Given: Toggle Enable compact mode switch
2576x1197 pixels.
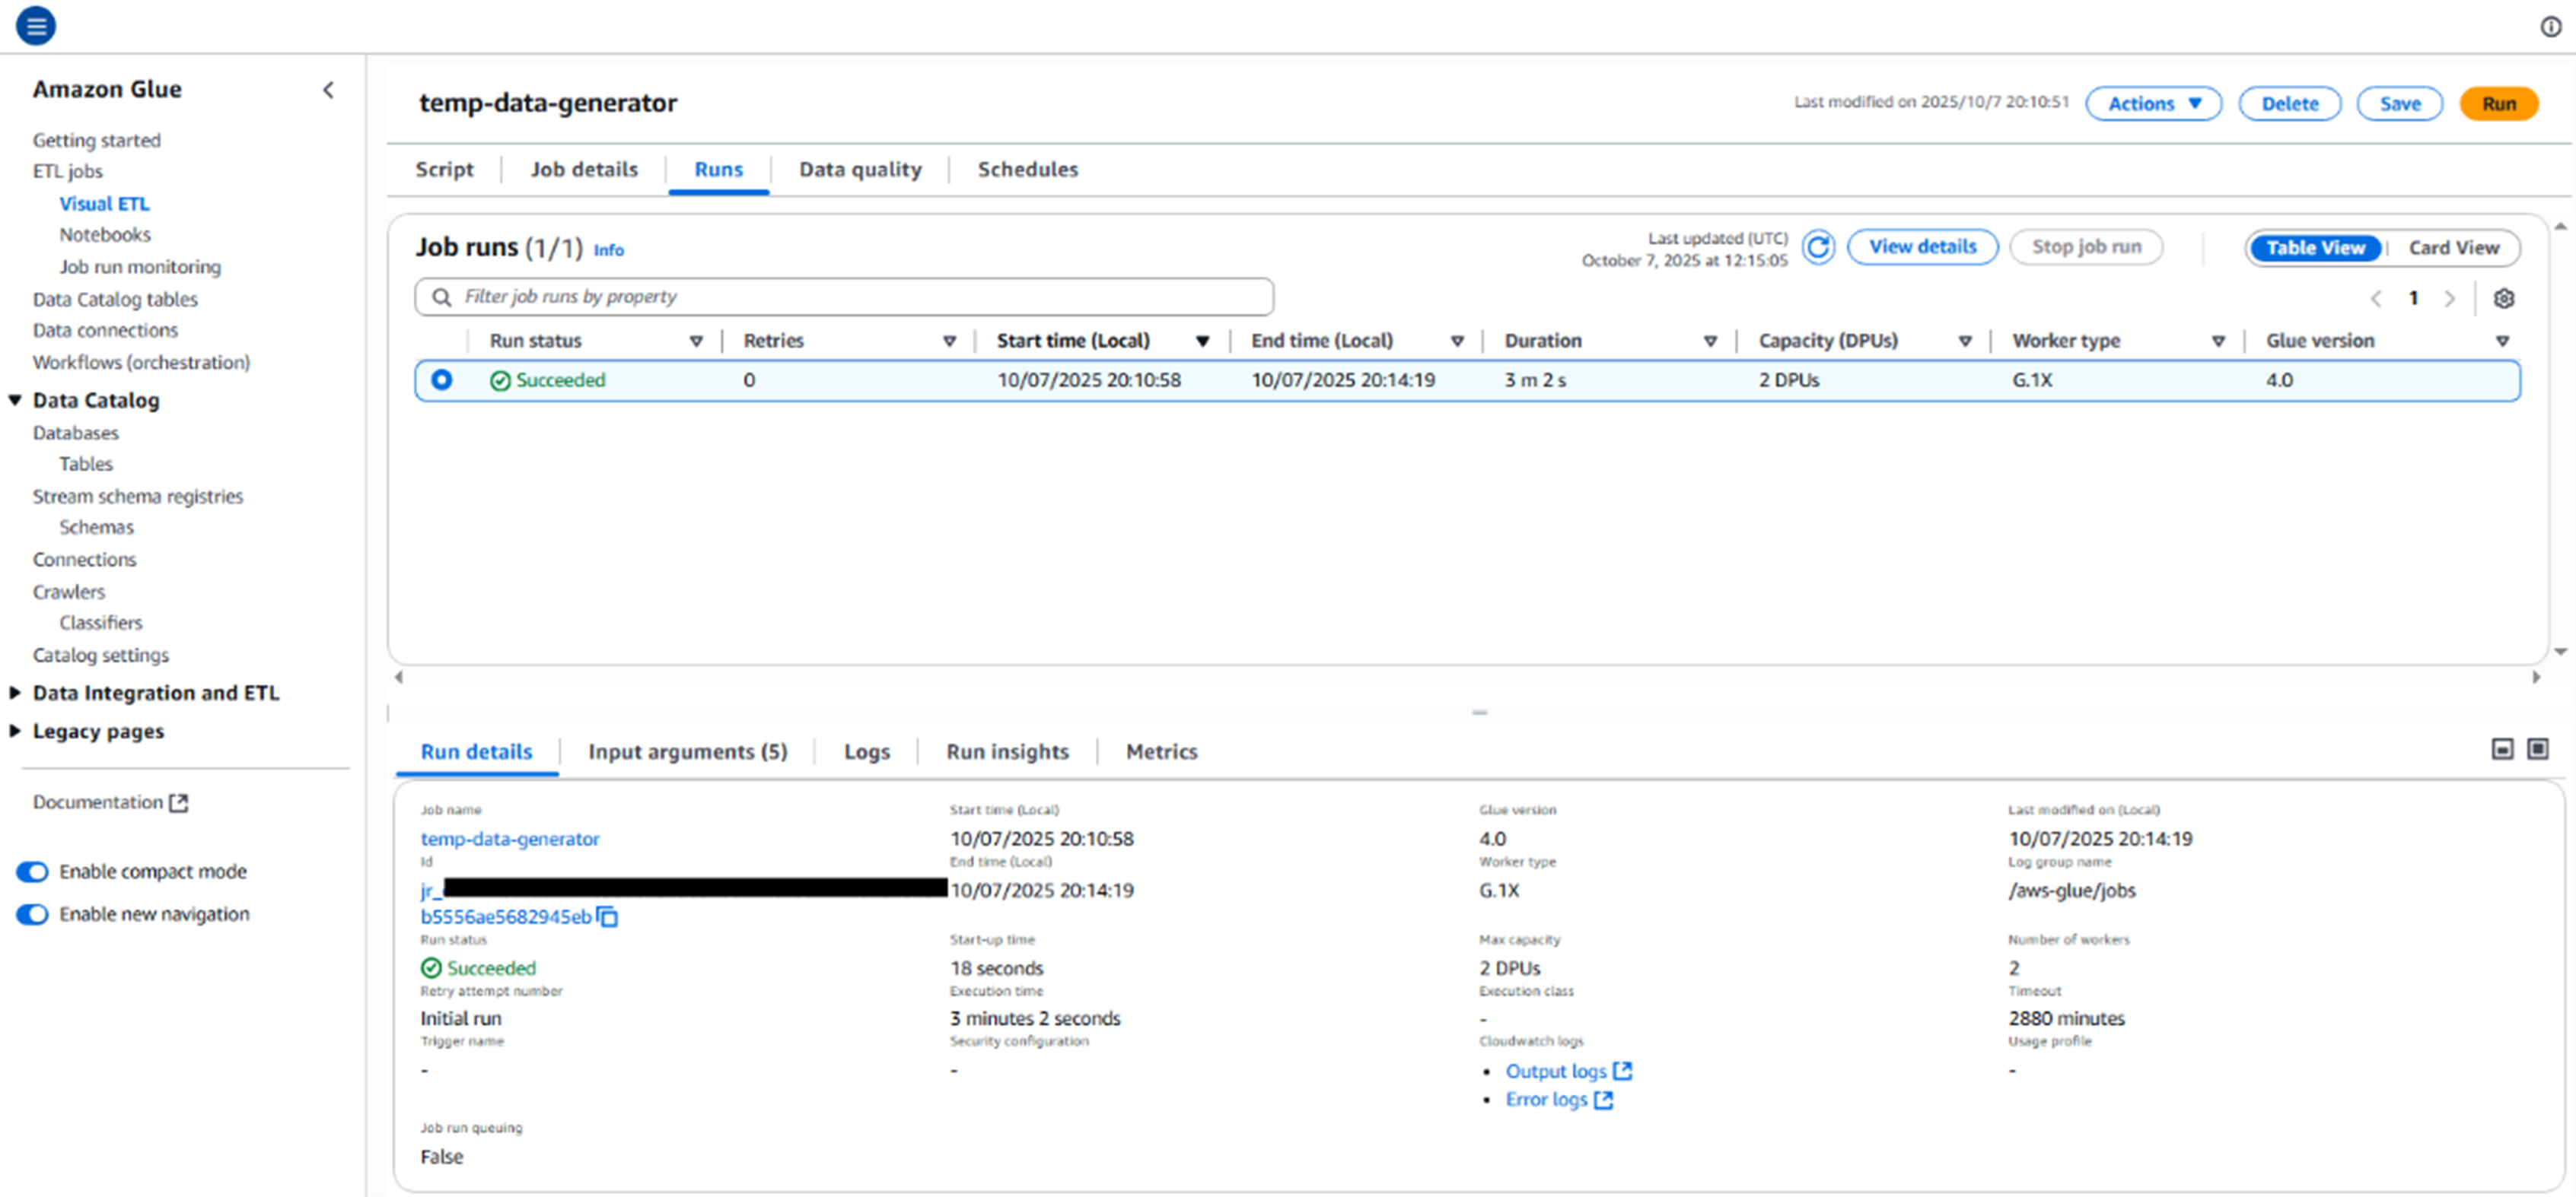Looking at the screenshot, I should tap(32, 872).
